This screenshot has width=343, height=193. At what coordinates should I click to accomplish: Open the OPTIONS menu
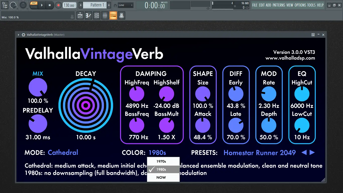[x=300, y=5]
